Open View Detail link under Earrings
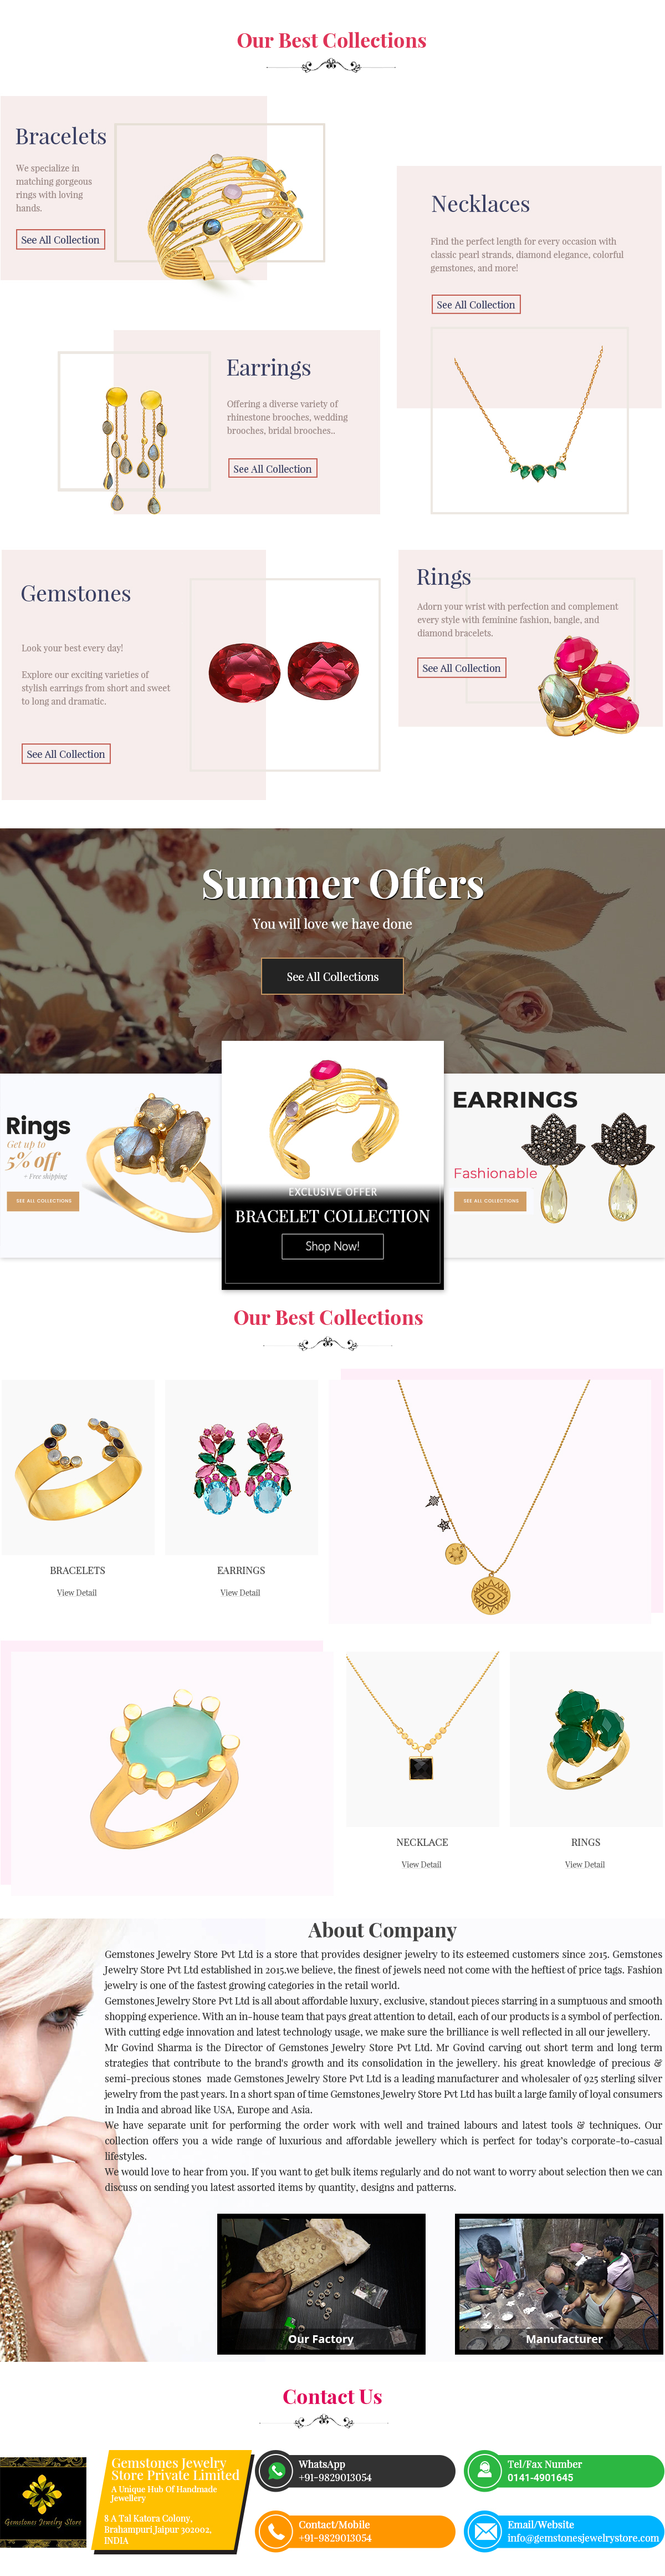Screen dimensions: 665x2576 (241, 1593)
